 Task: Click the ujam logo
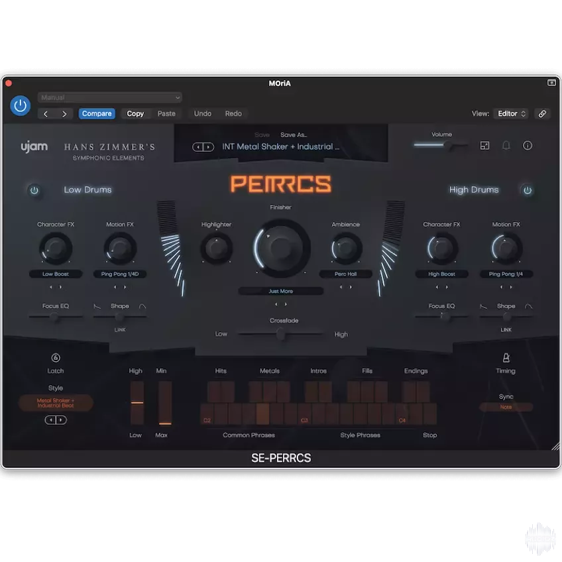pyautogui.click(x=34, y=146)
